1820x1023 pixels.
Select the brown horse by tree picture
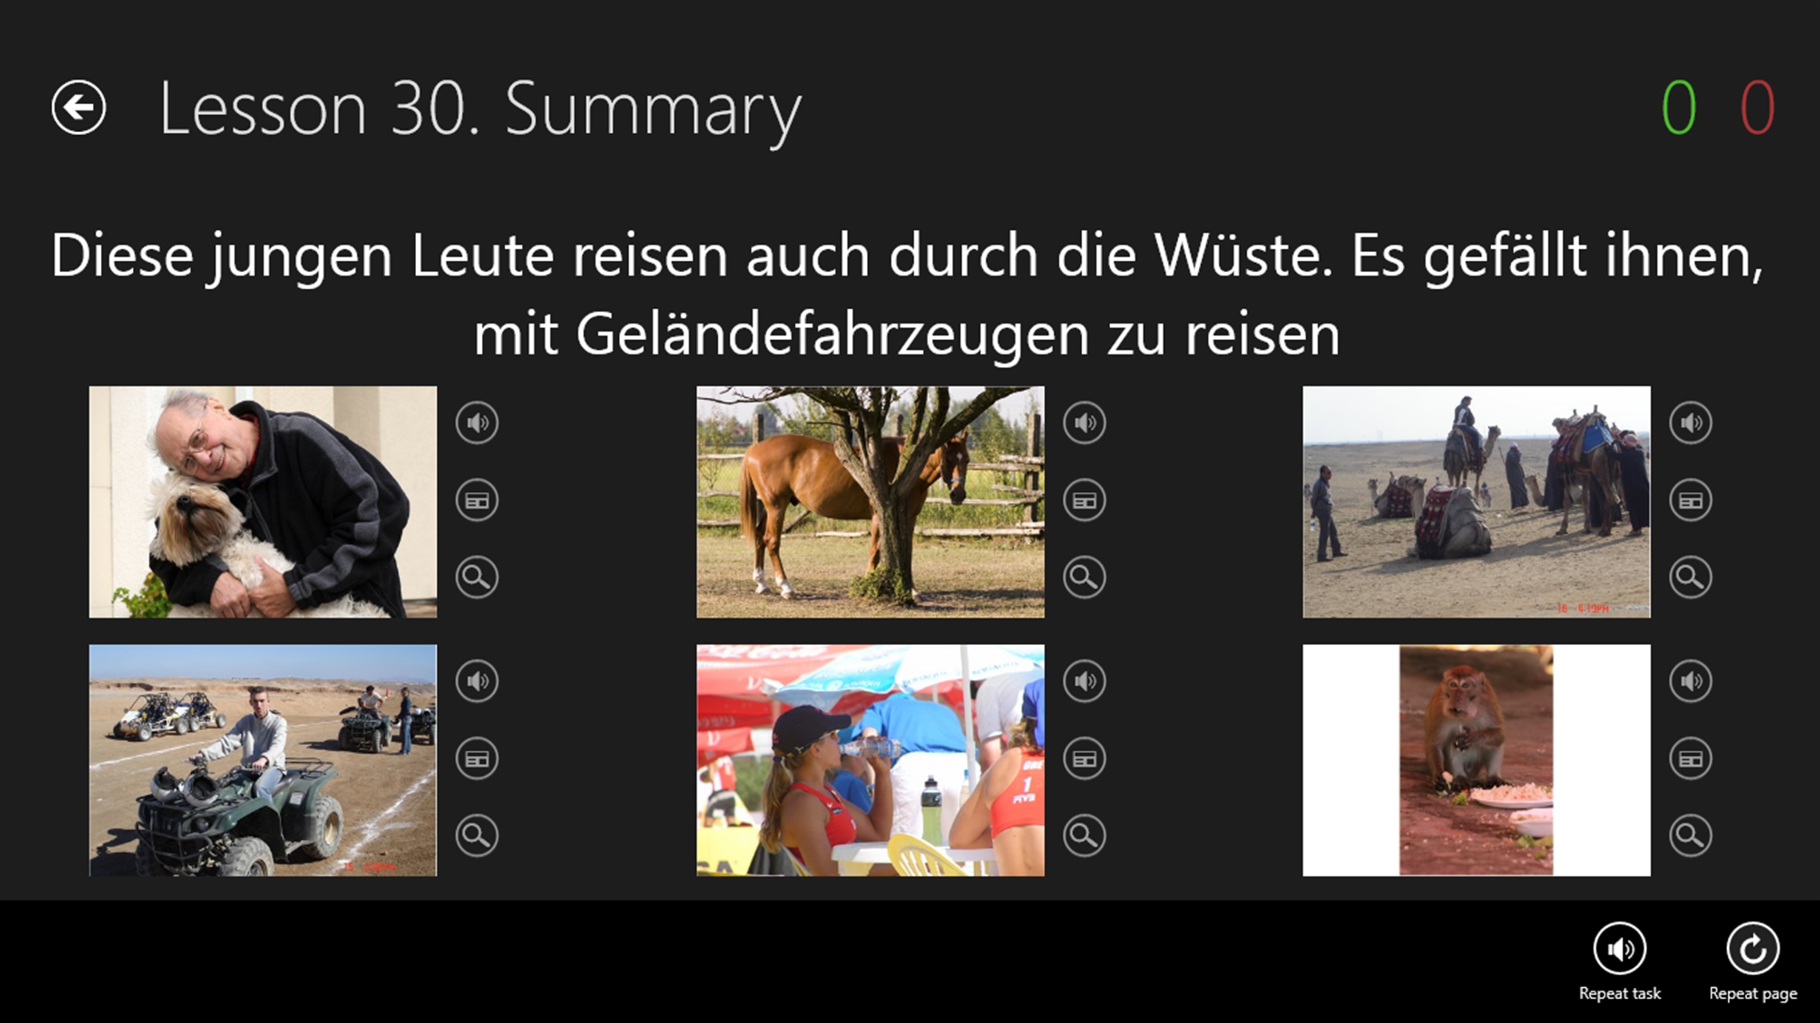click(871, 502)
